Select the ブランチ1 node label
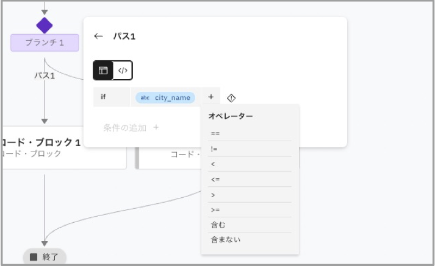Screen dimensions: 435x266 [45, 43]
